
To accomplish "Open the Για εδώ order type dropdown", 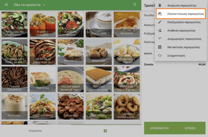I will [x=149, y=15].
